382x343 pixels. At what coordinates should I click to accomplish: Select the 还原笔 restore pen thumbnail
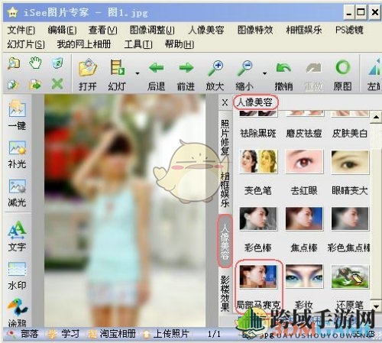click(350, 276)
